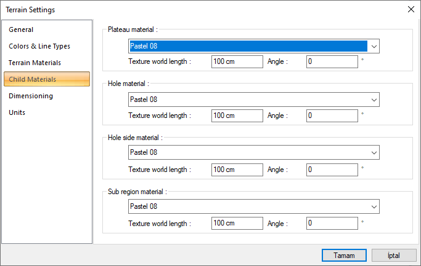Click the İptal button to cancel
Image resolution: width=421 pixels, height=266 pixels.
click(394, 255)
